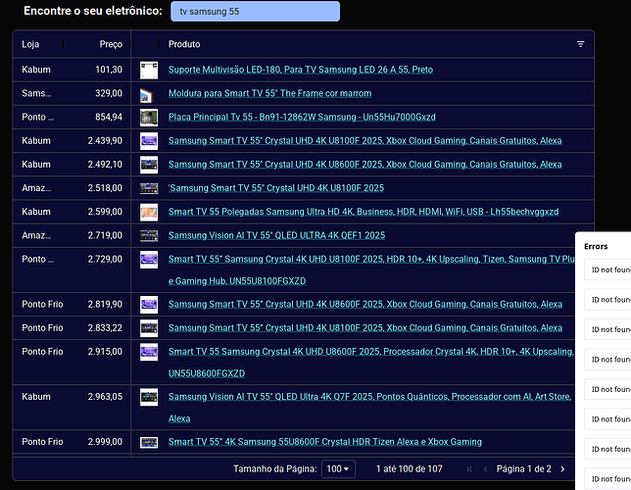
Task: Open the Smart TV 55" 4K Samsung 55U8600F Tizen link
Action: pyautogui.click(x=324, y=442)
